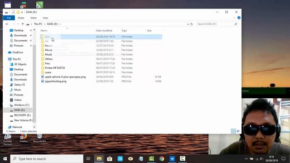Collapse the ribbon with the chevron
The image size is (290, 163).
pos(234,18)
